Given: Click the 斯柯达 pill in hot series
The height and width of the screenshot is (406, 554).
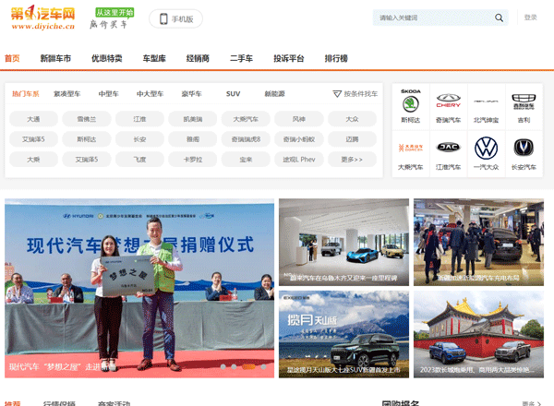Looking at the screenshot, I should coord(87,139).
